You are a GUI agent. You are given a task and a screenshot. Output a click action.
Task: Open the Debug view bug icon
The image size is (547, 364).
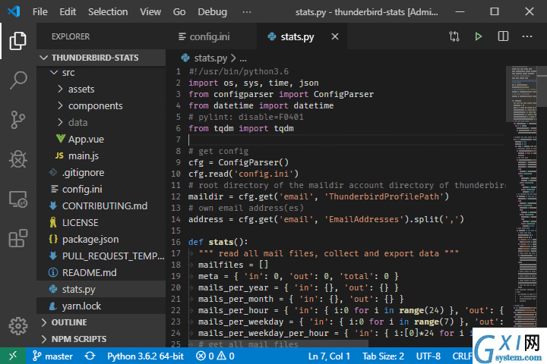click(18, 159)
